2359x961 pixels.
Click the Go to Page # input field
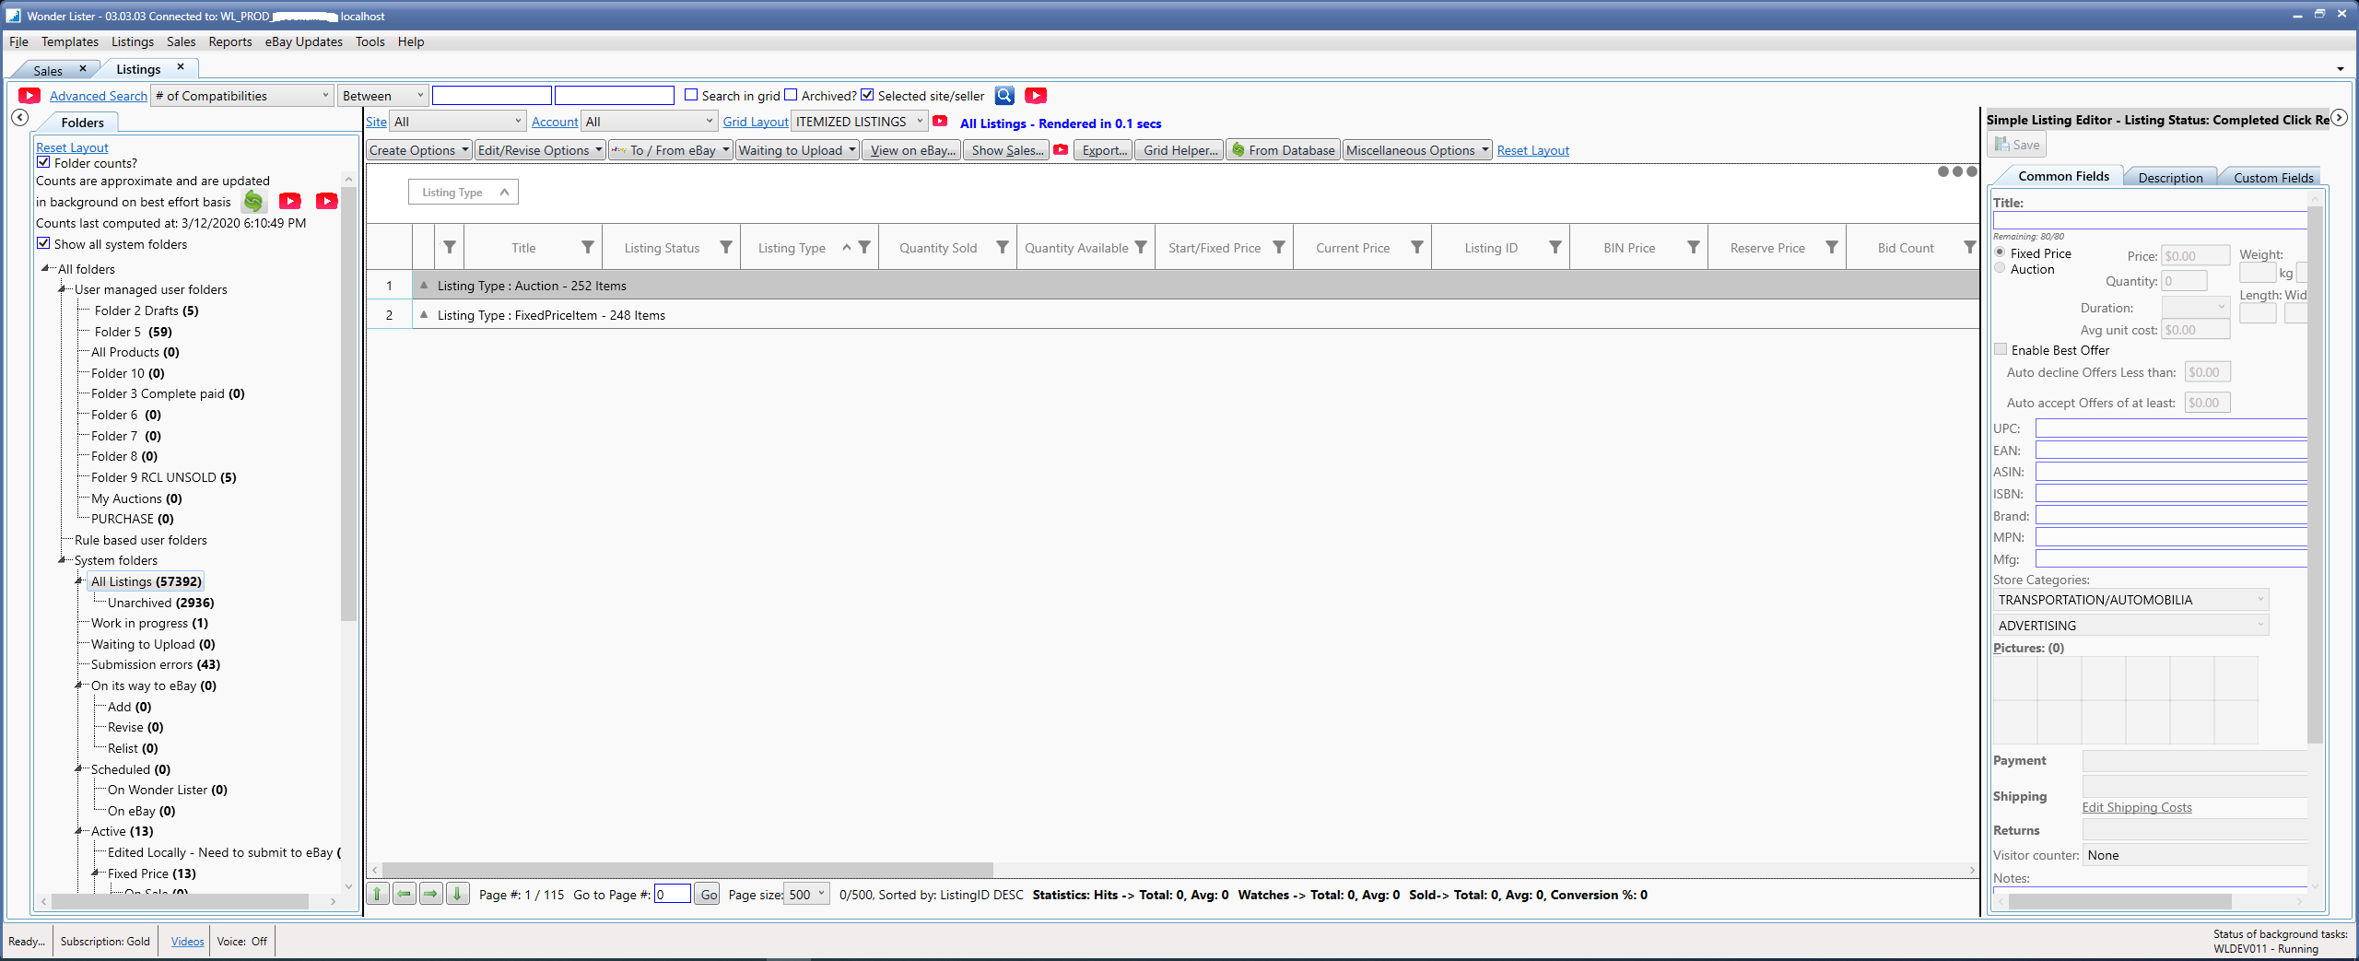(x=673, y=894)
